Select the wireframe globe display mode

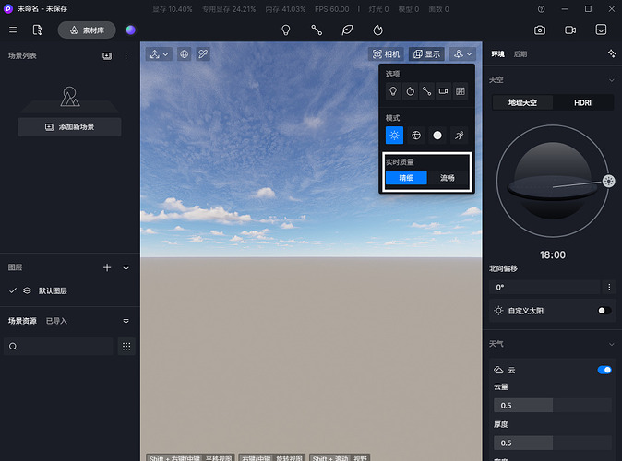click(416, 136)
